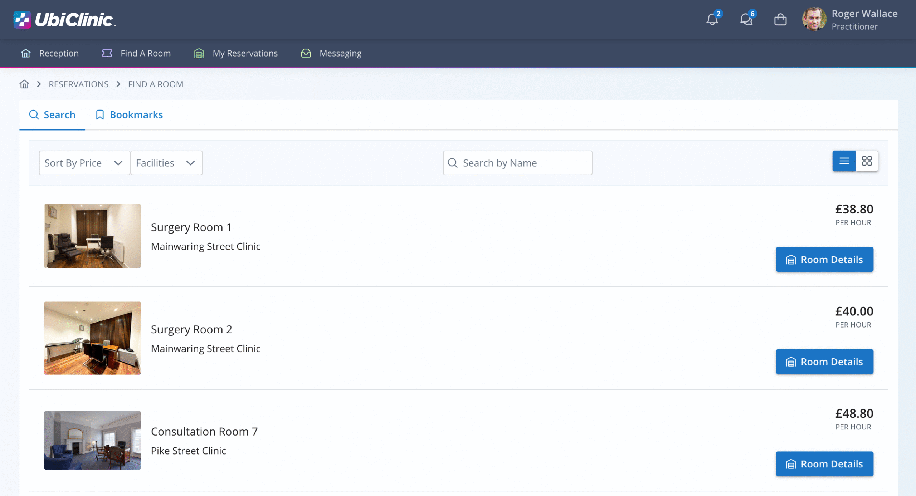
Task: Open Messaging in the navigation bar
Action: [331, 53]
